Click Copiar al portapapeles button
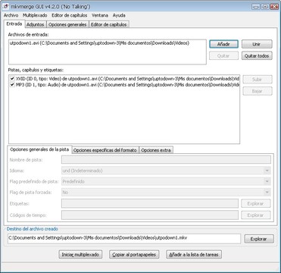 pos(134,255)
